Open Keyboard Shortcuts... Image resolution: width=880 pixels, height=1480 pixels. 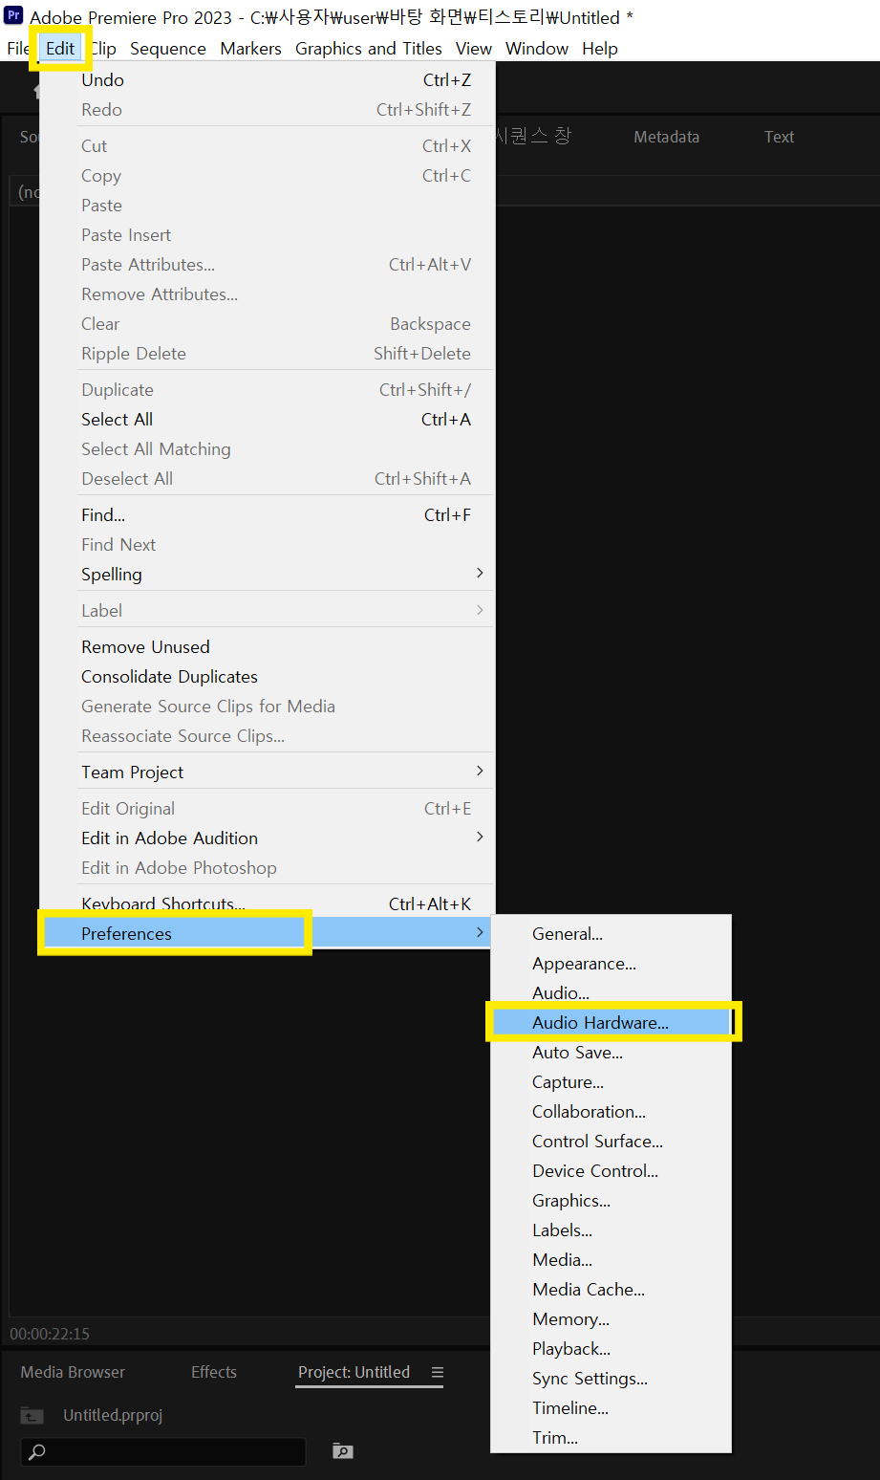click(268, 903)
